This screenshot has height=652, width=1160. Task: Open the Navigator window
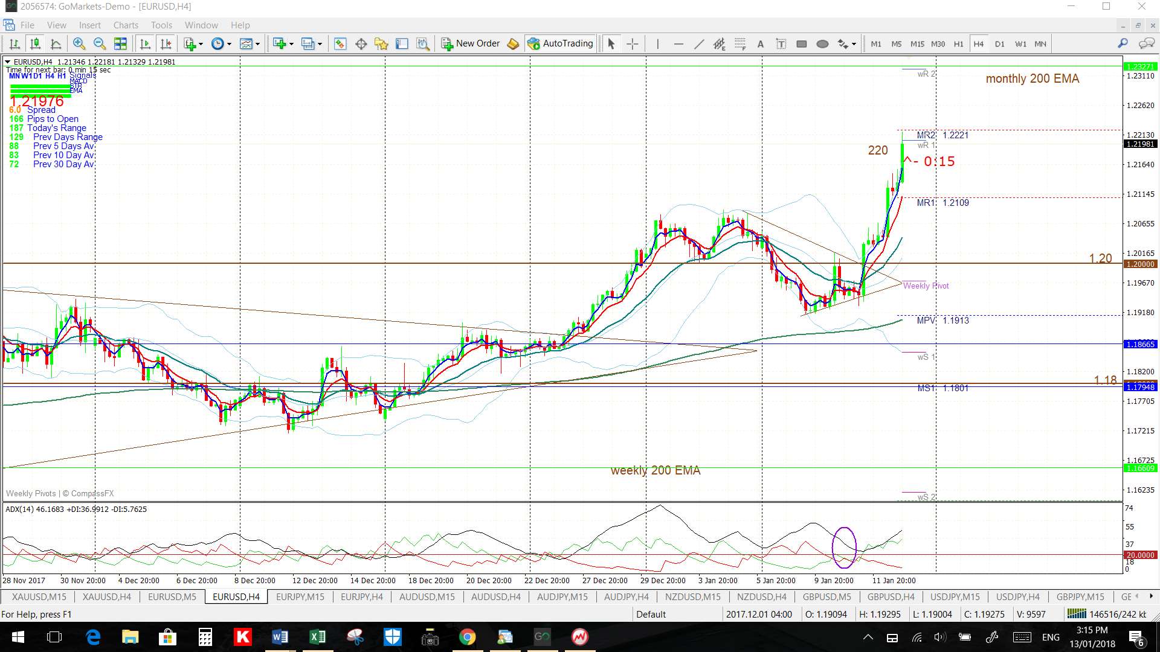(381, 43)
